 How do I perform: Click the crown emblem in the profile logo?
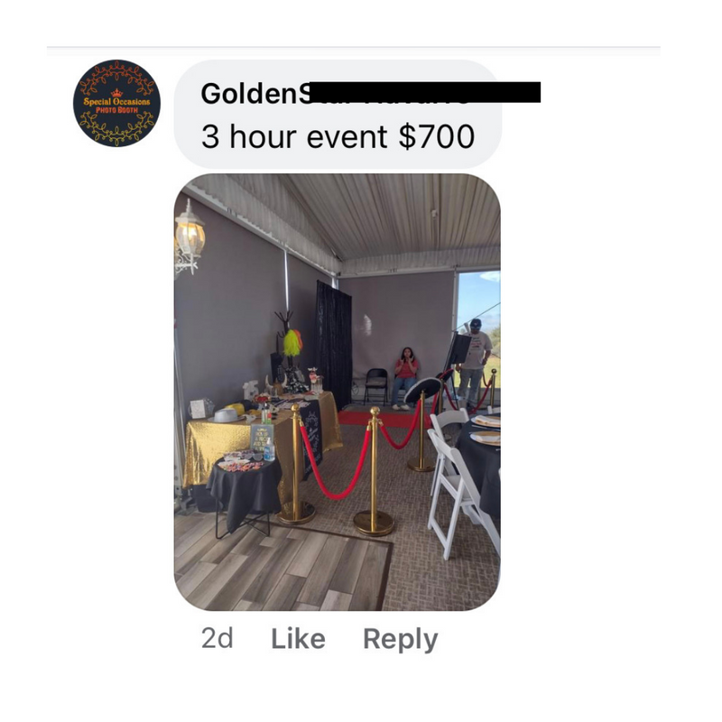[117, 93]
